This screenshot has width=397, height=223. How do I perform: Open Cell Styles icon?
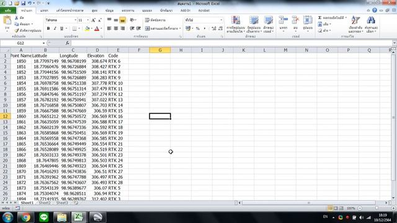point(269,20)
